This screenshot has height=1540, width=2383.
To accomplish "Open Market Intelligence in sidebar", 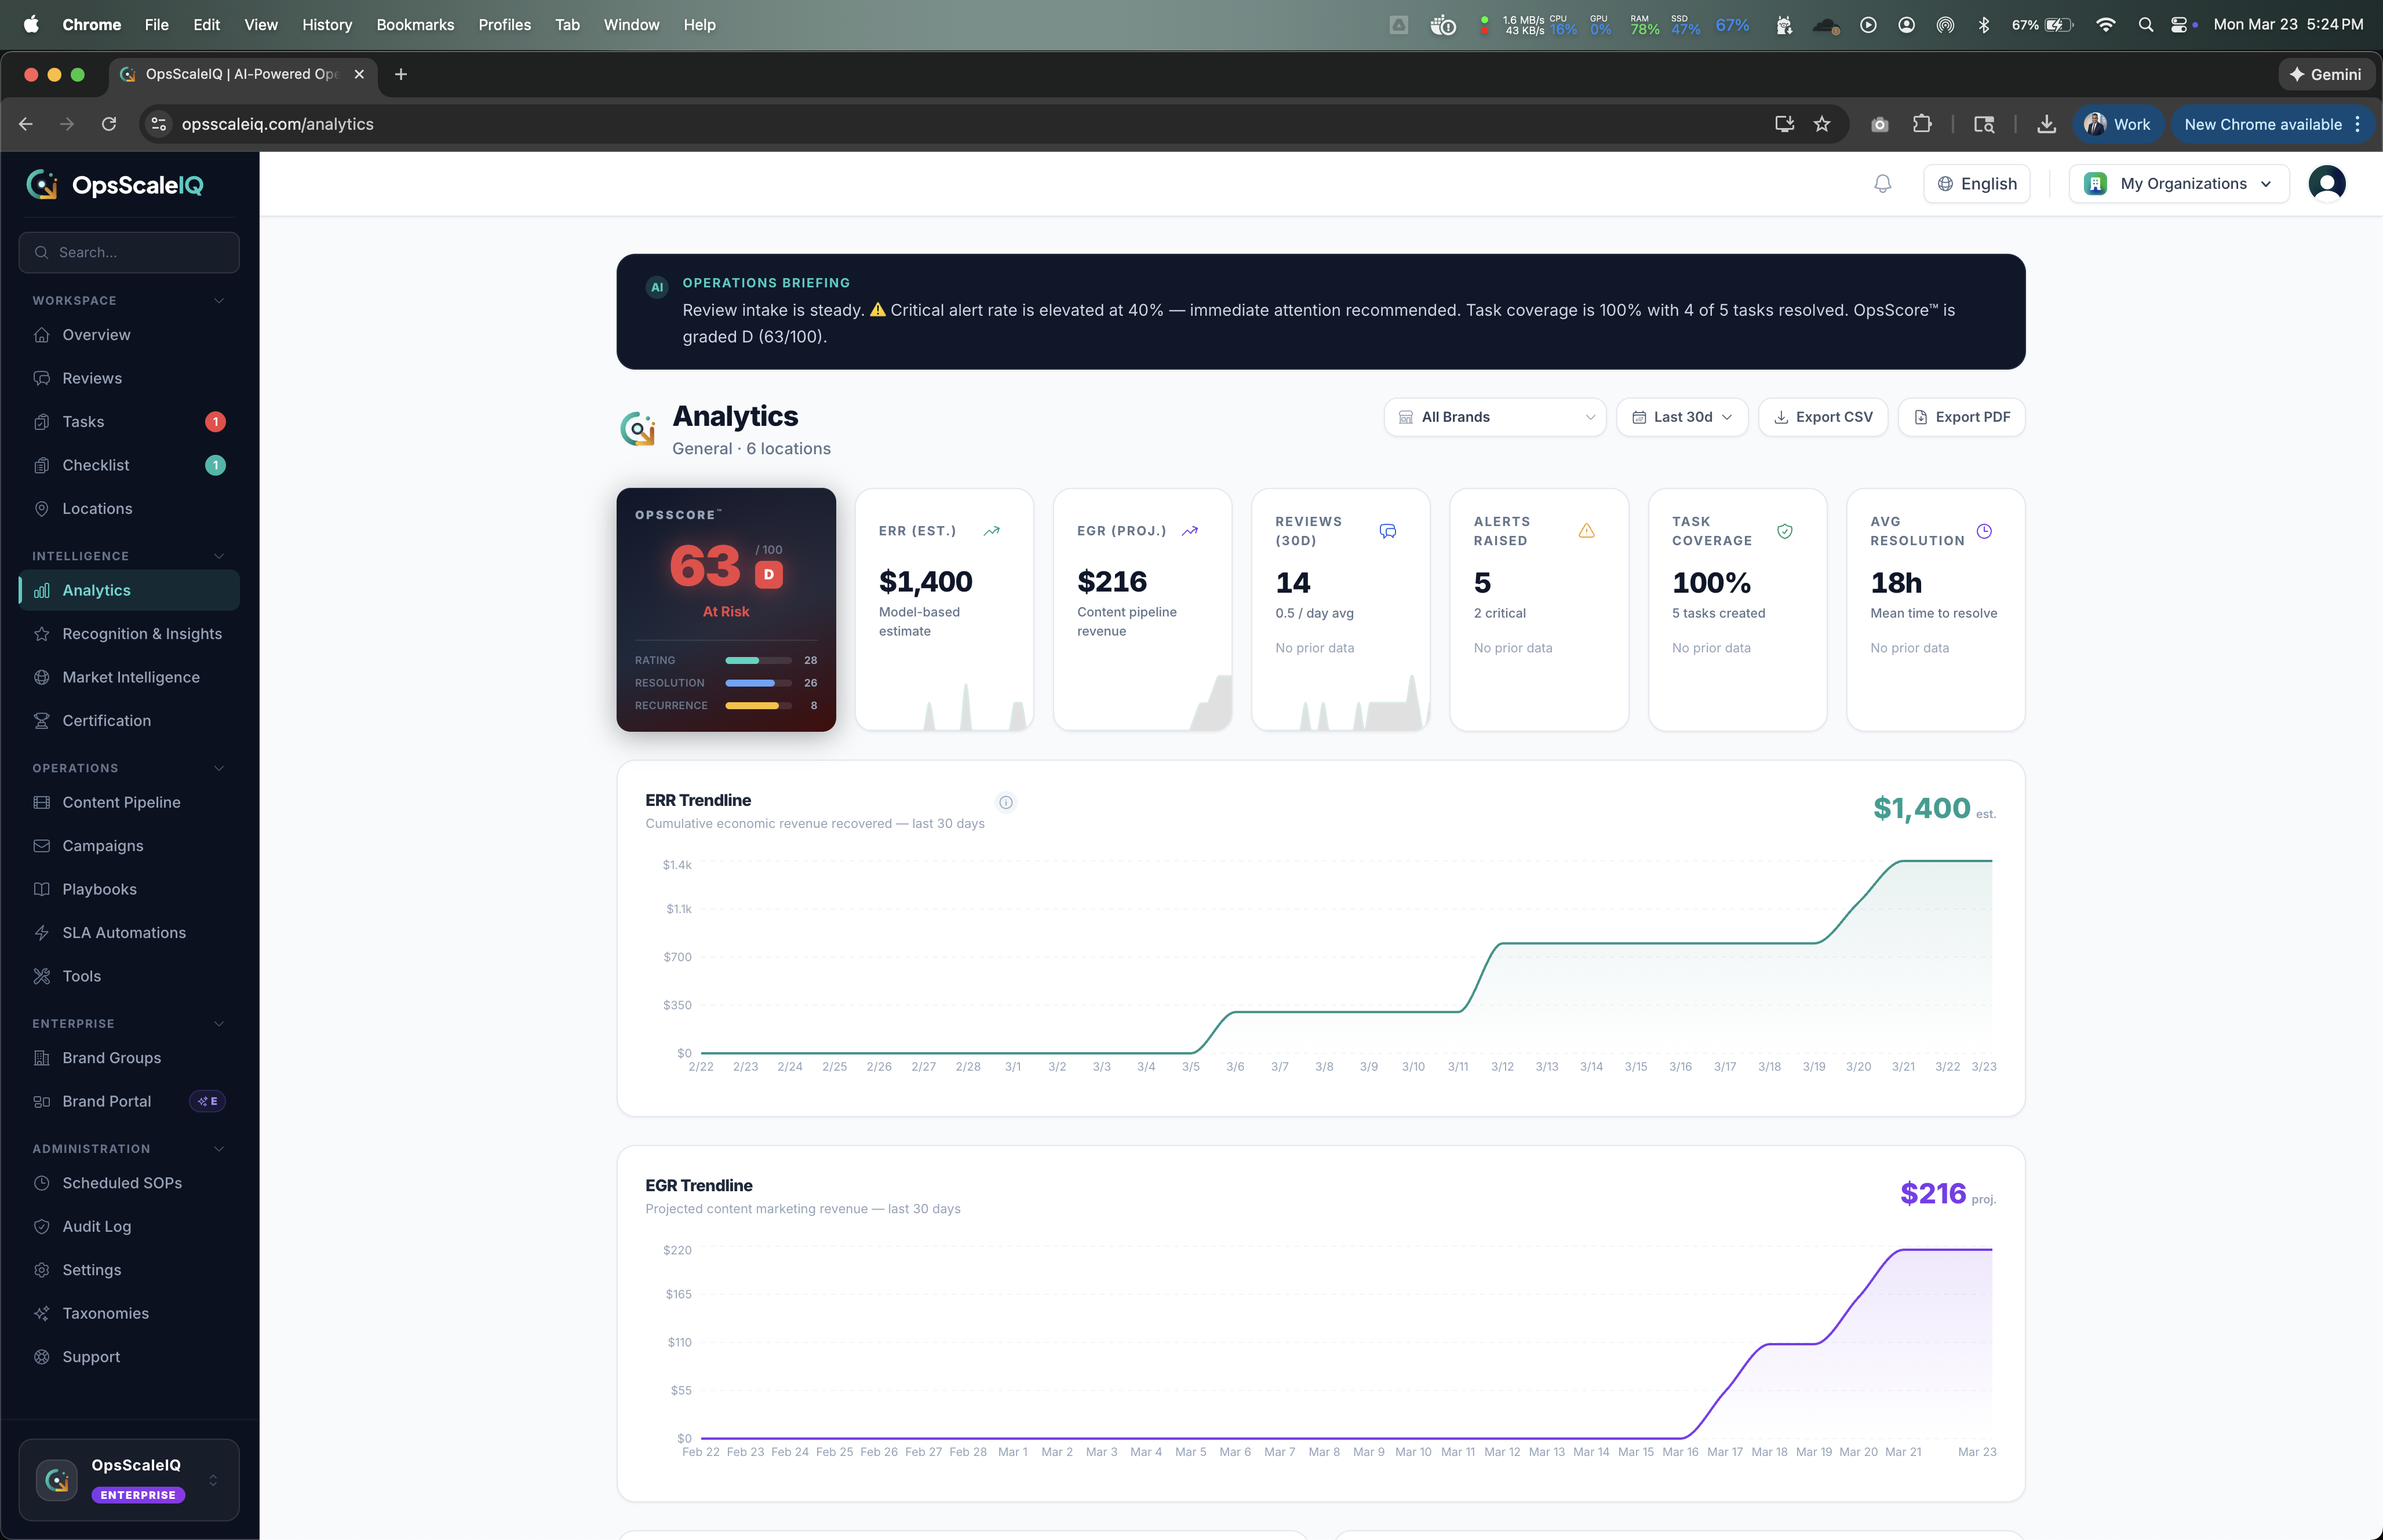I will [131, 677].
